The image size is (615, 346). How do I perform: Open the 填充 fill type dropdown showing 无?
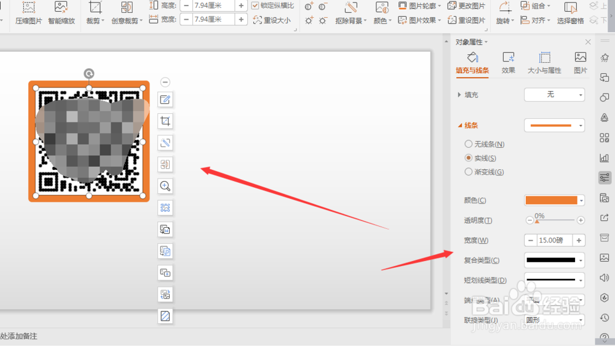pyautogui.click(x=554, y=95)
